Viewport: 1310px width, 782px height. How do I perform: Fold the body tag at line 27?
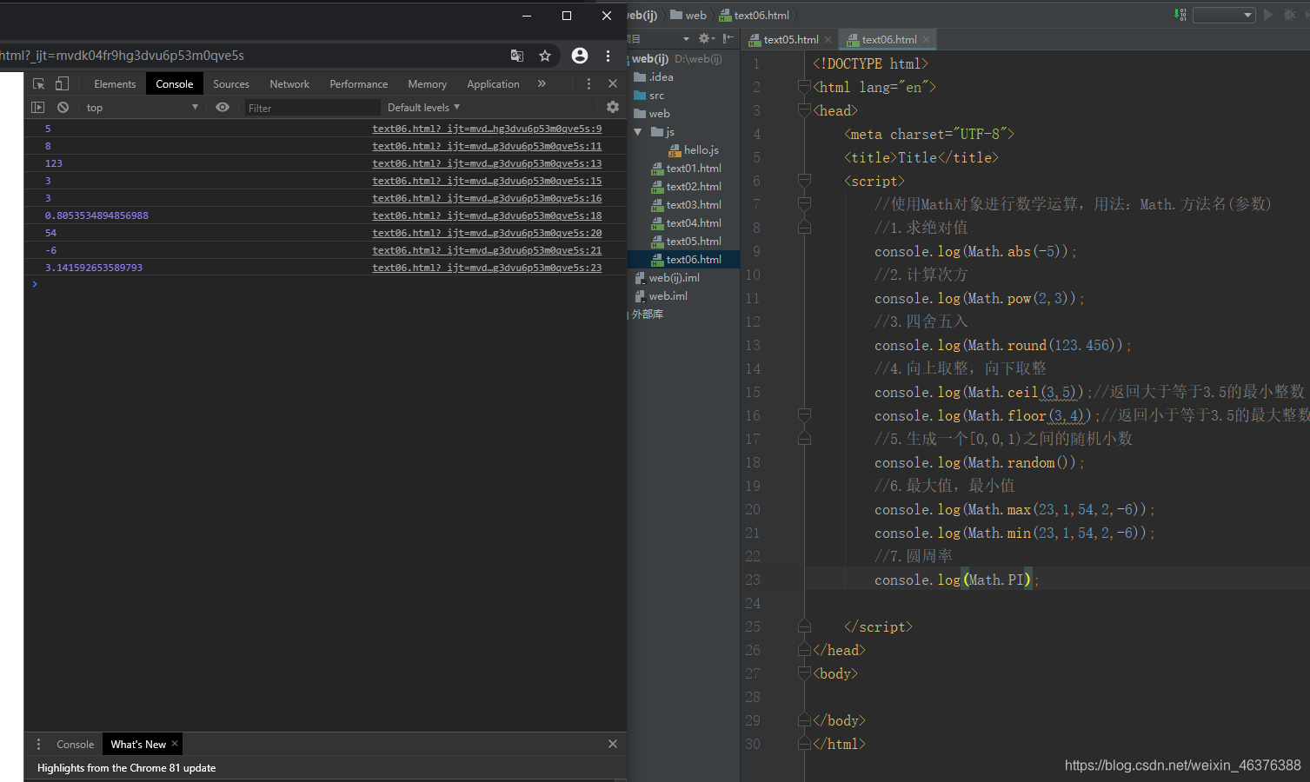[804, 673]
